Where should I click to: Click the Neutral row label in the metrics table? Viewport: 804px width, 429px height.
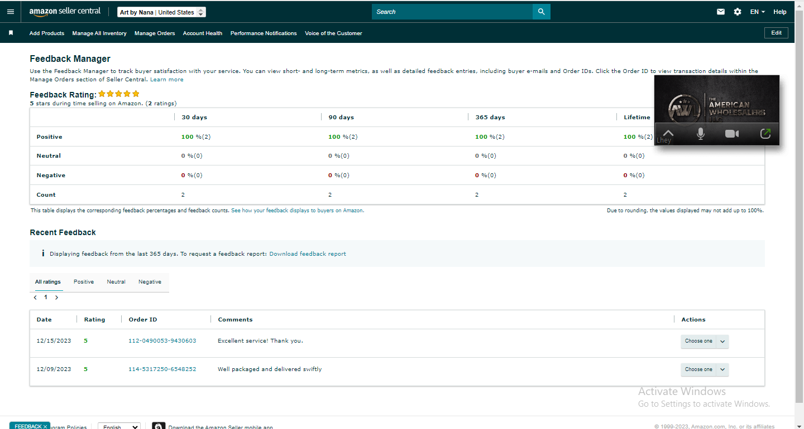coord(49,156)
